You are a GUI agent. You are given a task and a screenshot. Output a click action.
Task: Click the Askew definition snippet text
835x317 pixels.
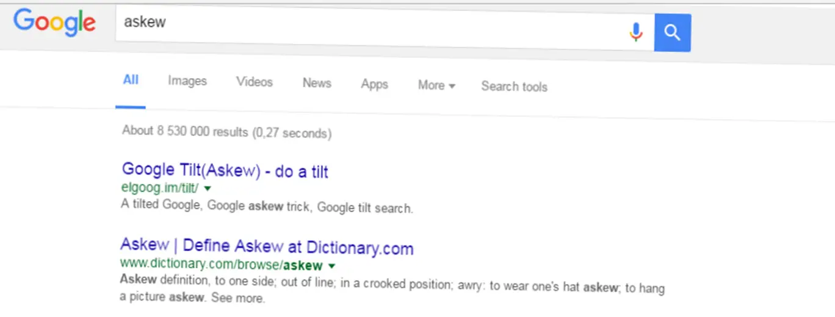coord(391,287)
